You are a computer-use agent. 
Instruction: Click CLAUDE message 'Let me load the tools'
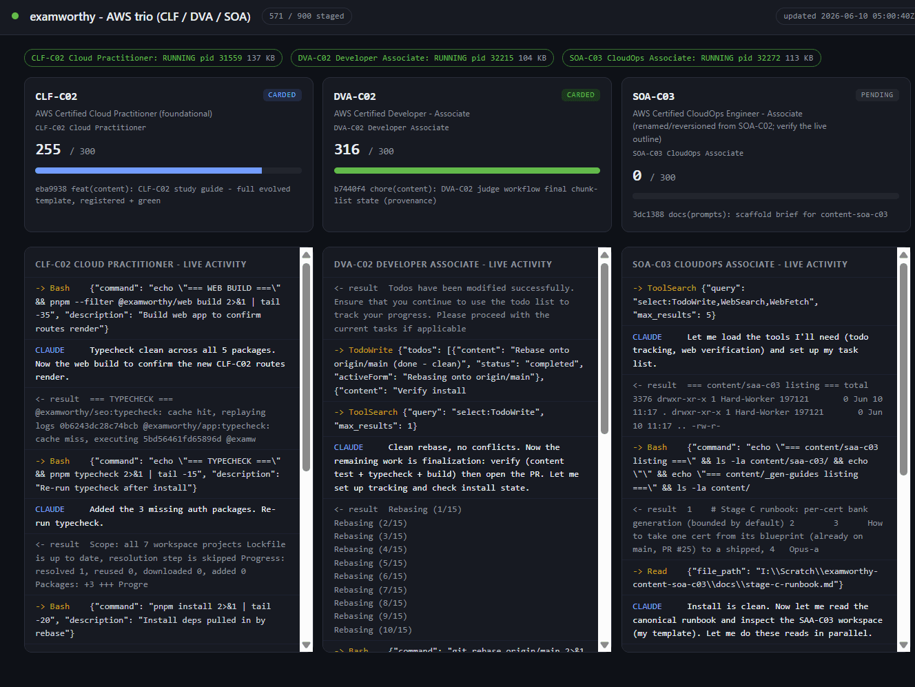[759, 350]
